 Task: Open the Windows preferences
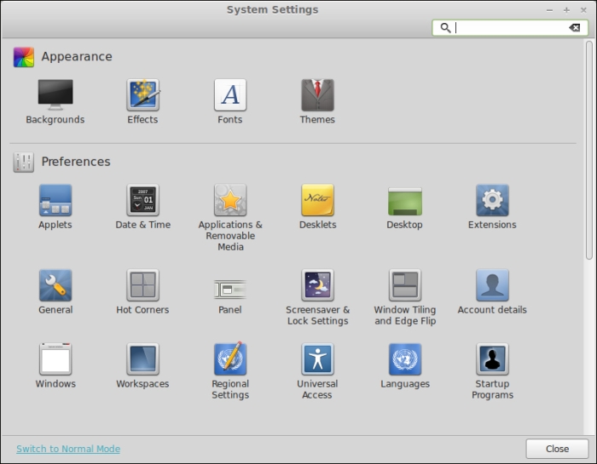click(x=55, y=365)
